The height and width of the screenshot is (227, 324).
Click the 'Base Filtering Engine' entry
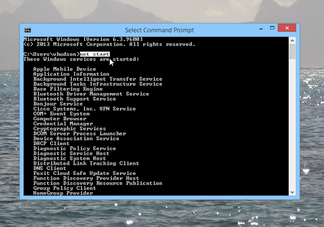(68, 89)
